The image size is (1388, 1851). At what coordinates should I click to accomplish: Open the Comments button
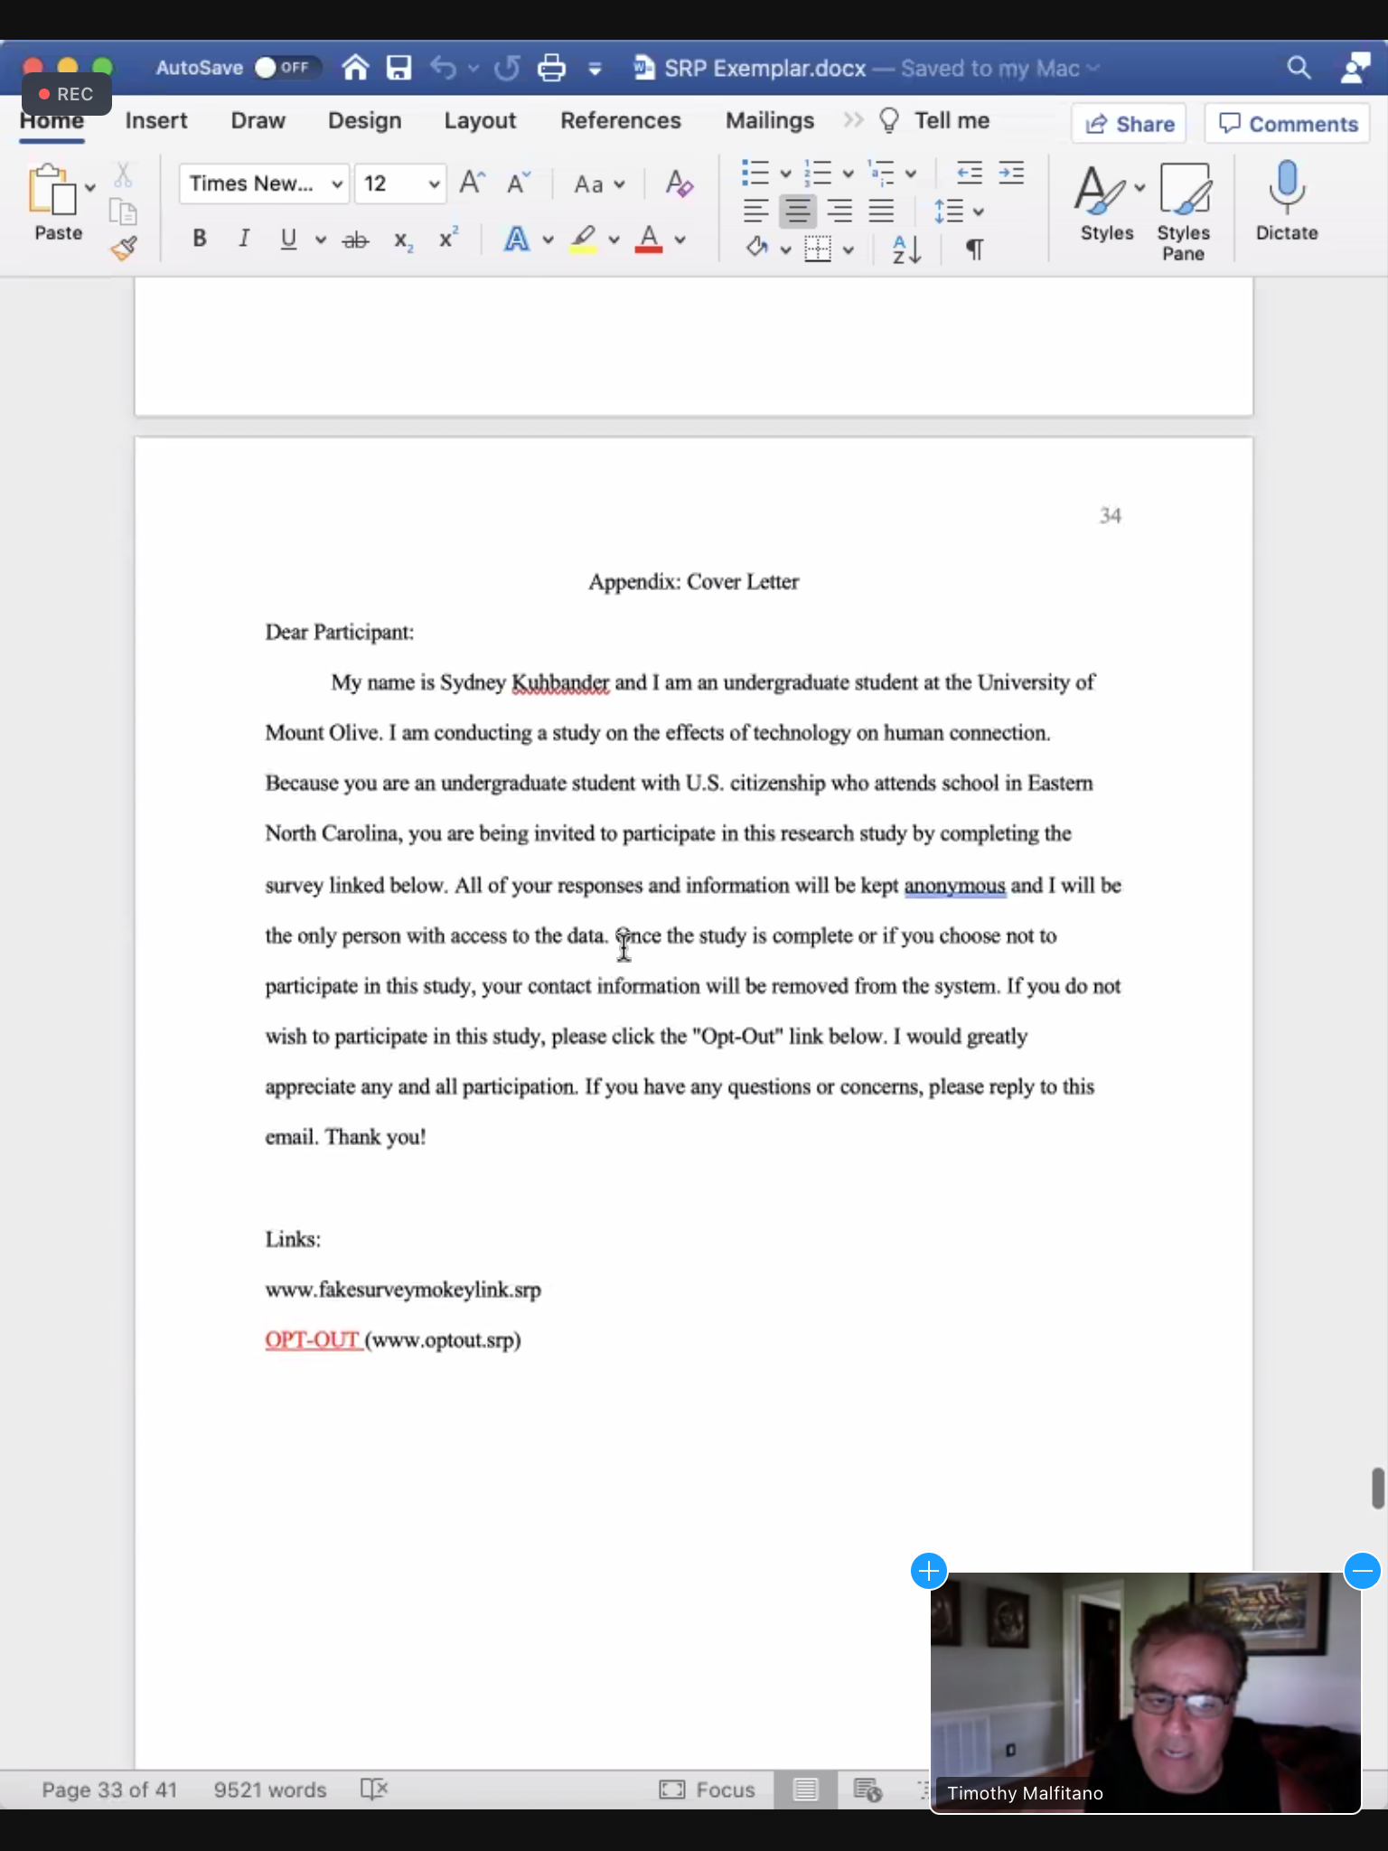tap(1287, 124)
